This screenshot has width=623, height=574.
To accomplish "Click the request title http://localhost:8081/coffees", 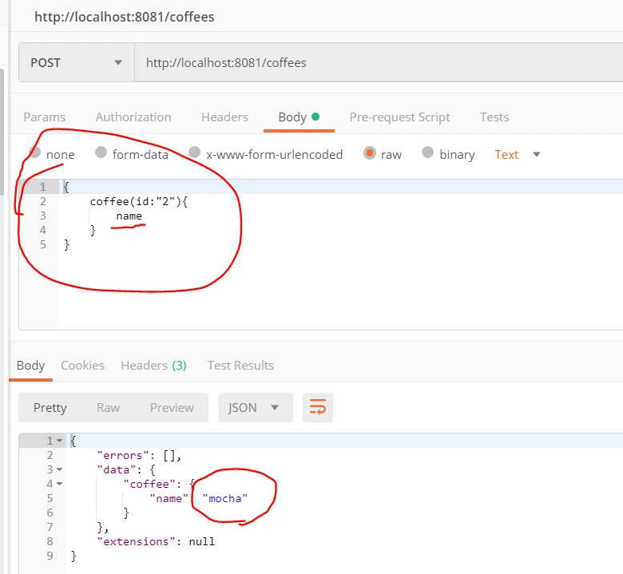I will click(125, 17).
